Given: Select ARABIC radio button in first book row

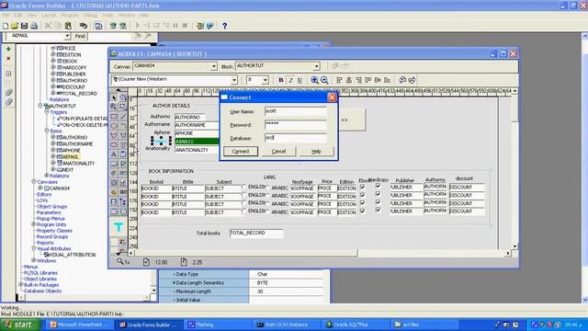Looking at the screenshot, I should coord(267,188).
